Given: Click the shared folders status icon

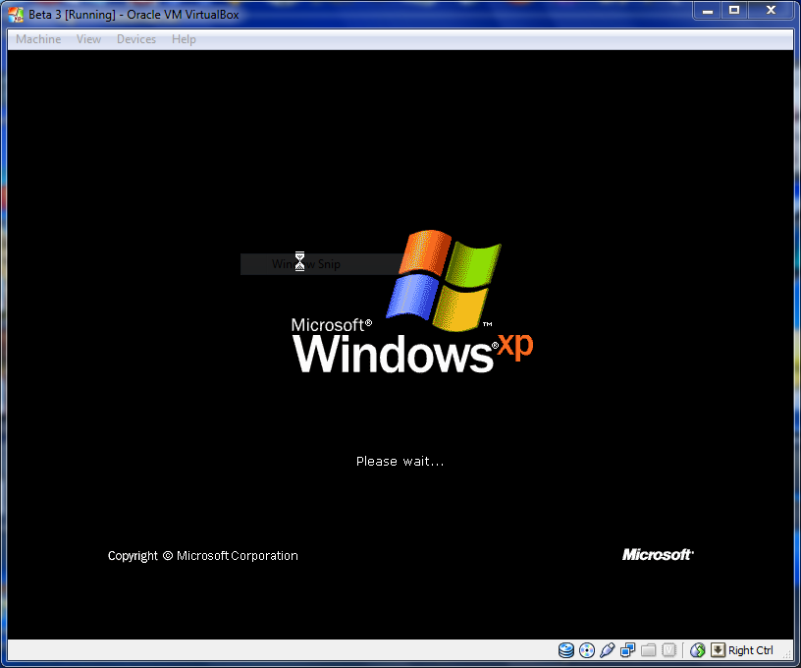Looking at the screenshot, I should coord(648,650).
